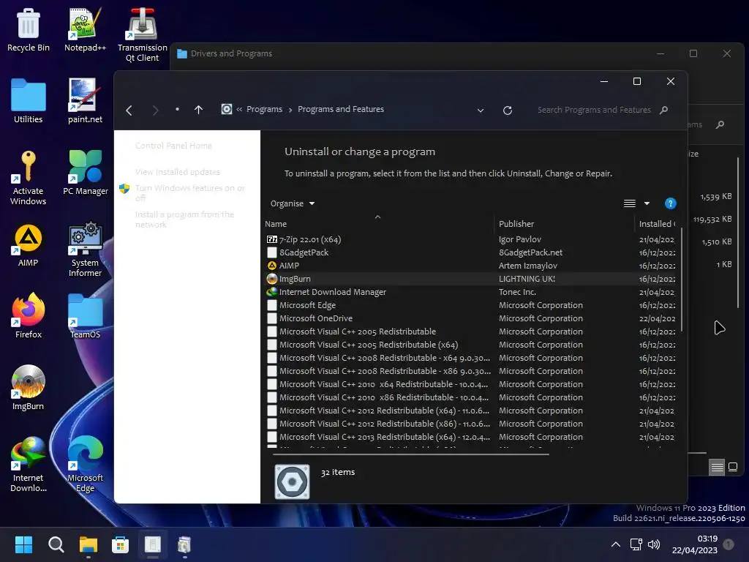Launch paint.net desktop shortcut

(x=85, y=101)
